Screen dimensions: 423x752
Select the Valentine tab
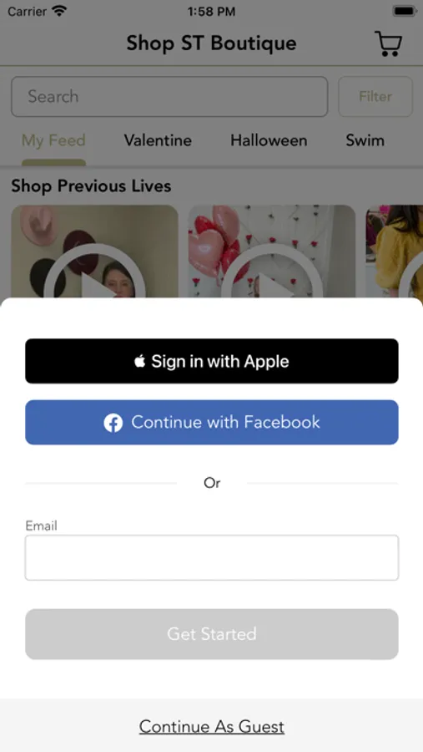point(158,140)
